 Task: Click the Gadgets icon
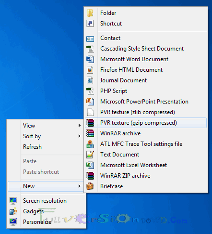coord(13,211)
